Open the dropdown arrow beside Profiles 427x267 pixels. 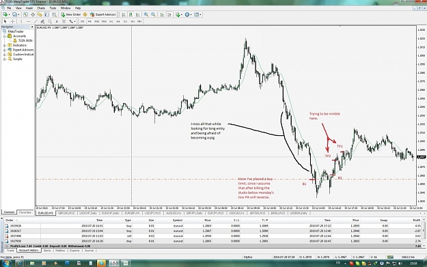click(18, 15)
